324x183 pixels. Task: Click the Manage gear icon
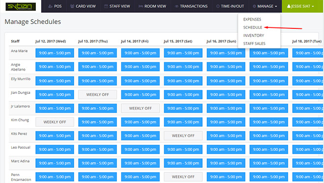pyautogui.click(x=254, y=6)
